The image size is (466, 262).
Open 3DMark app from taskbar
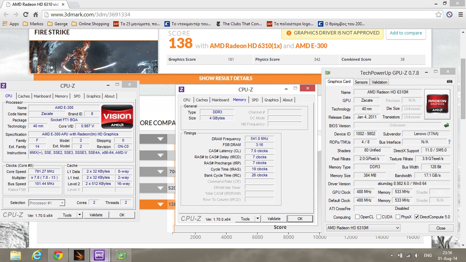point(79,255)
